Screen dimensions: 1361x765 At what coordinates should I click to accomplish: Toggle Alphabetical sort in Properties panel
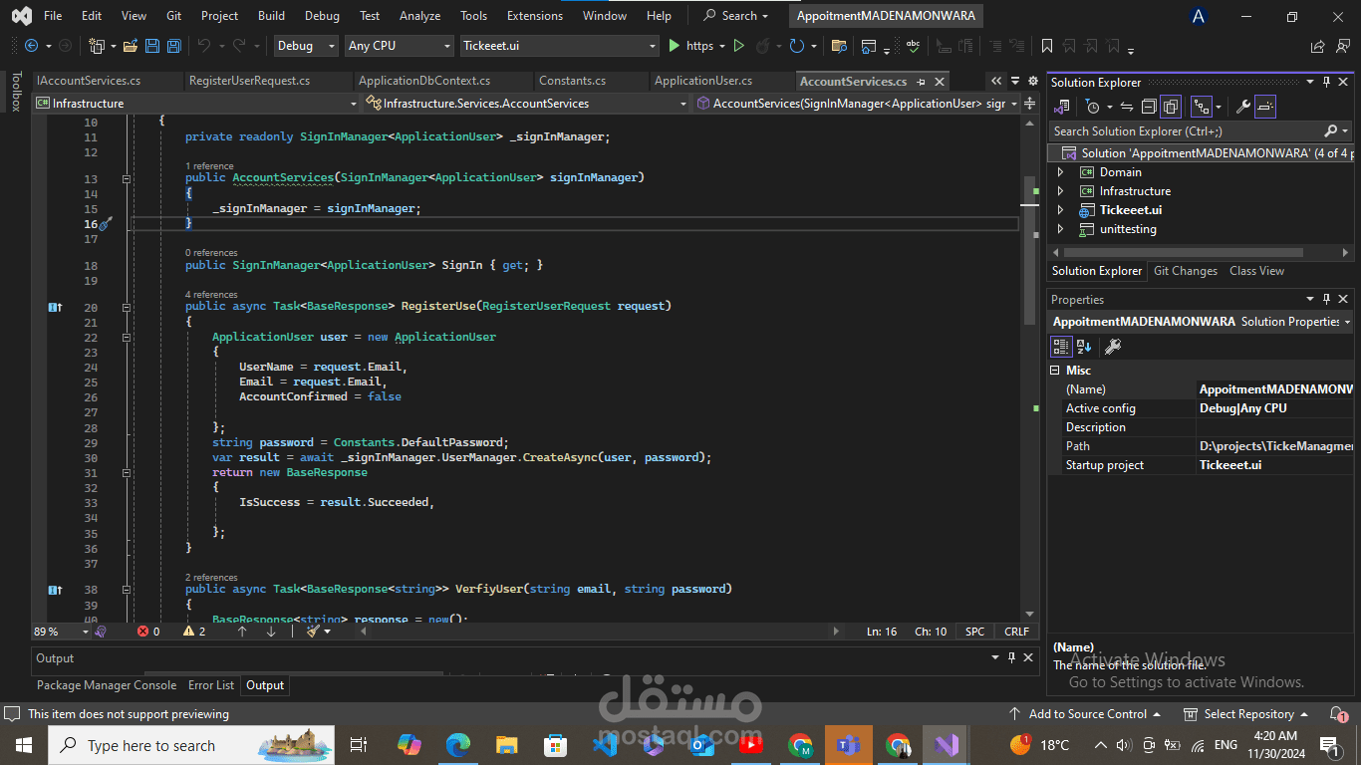point(1084,346)
